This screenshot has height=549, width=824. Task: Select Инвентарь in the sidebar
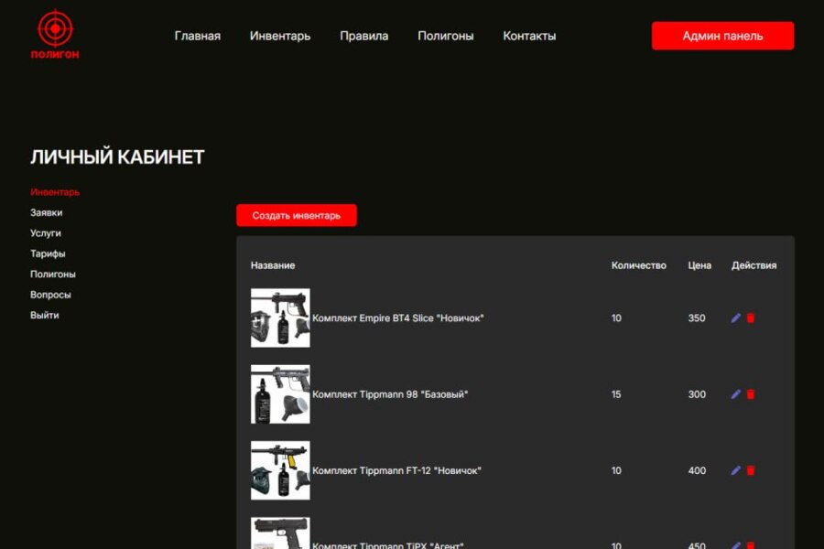coord(55,192)
